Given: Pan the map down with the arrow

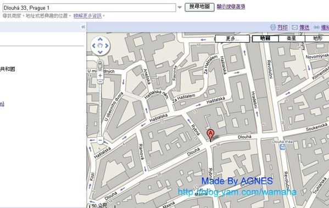Looking at the screenshot, I should 101,52.
